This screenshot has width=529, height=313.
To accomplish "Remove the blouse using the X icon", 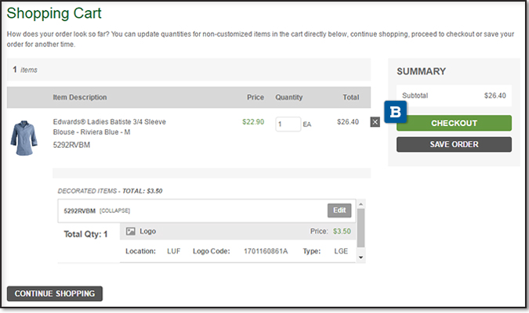I will pyautogui.click(x=375, y=121).
